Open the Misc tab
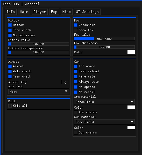The height and width of the screenshot is (155, 142). click(x=67, y=12)
